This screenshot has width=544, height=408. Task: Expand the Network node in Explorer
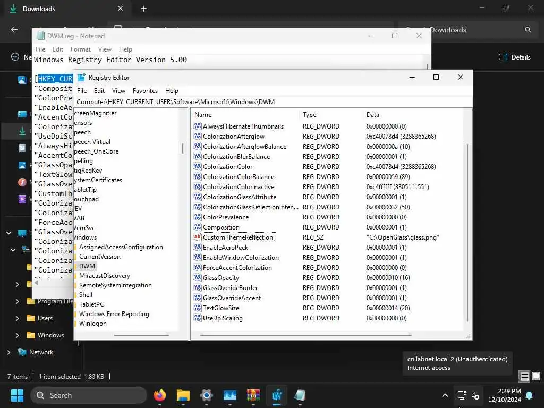(9, 352)
